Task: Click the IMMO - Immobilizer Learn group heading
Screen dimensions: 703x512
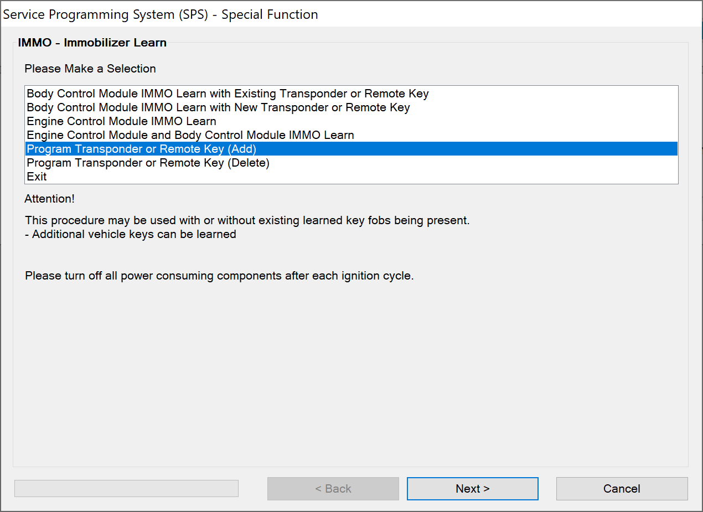Action: point(92,42)
